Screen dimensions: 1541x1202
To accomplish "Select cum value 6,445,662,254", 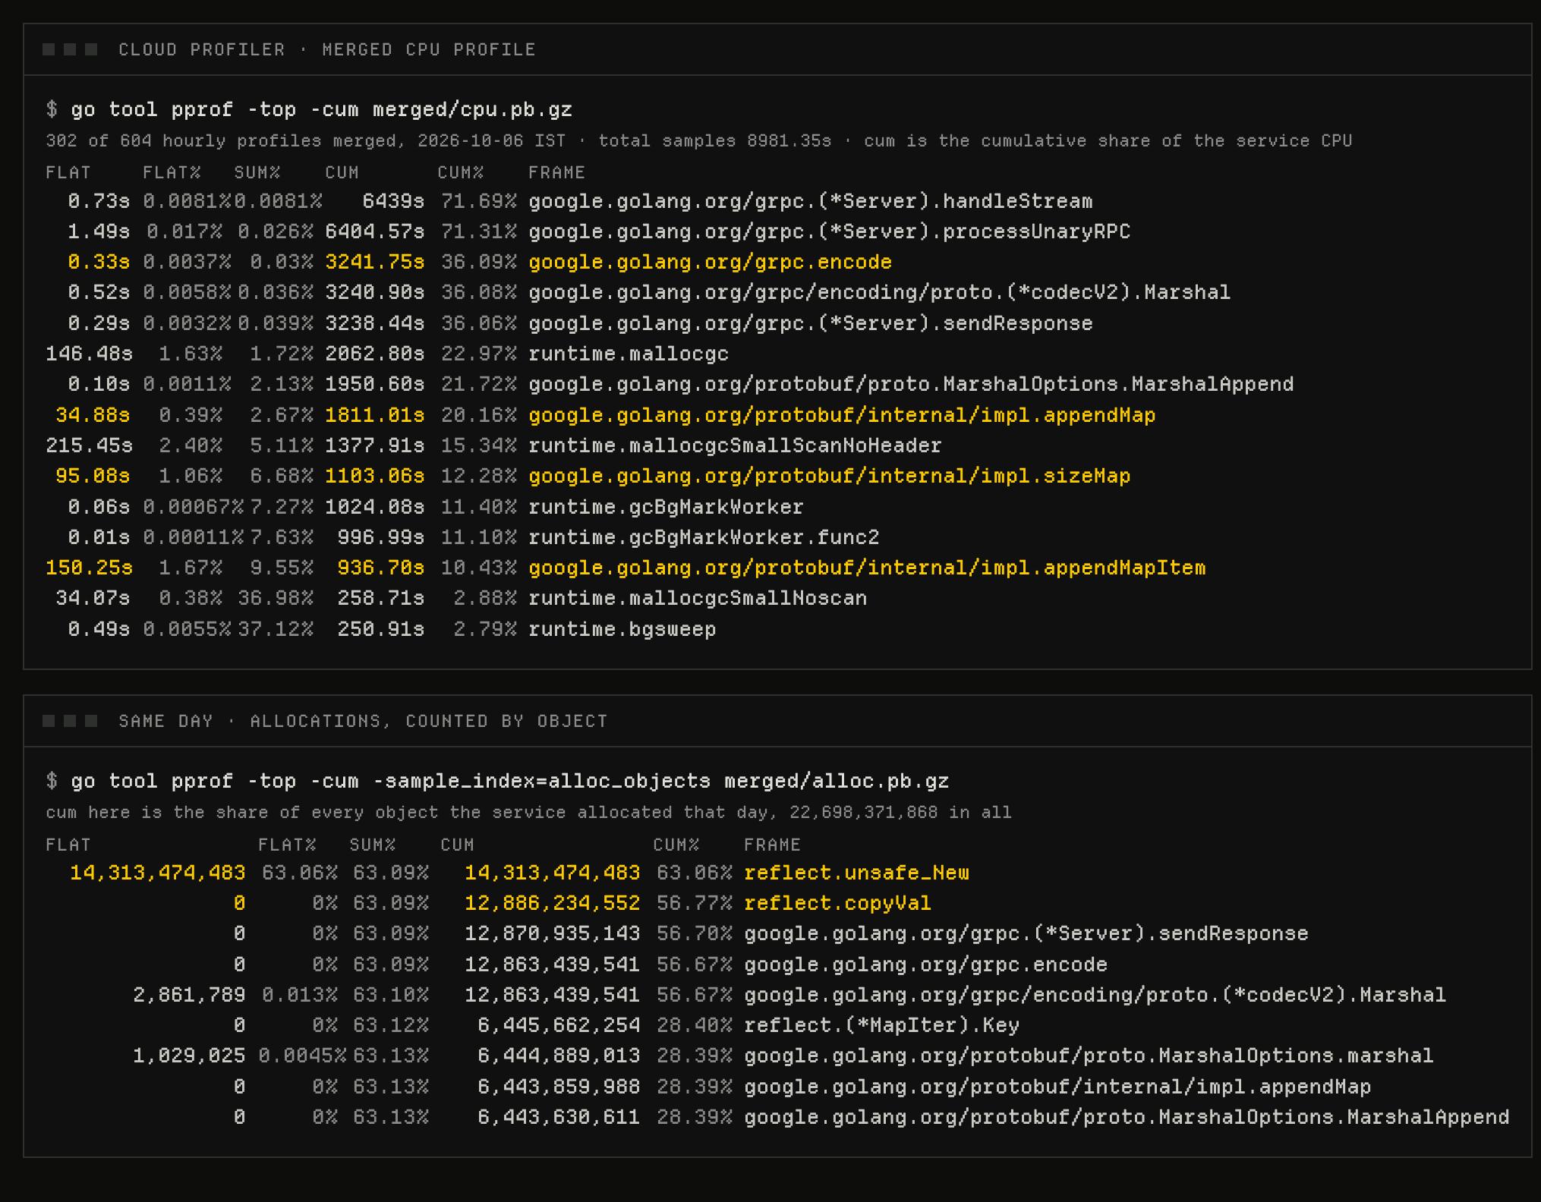I will [559, 1025].
